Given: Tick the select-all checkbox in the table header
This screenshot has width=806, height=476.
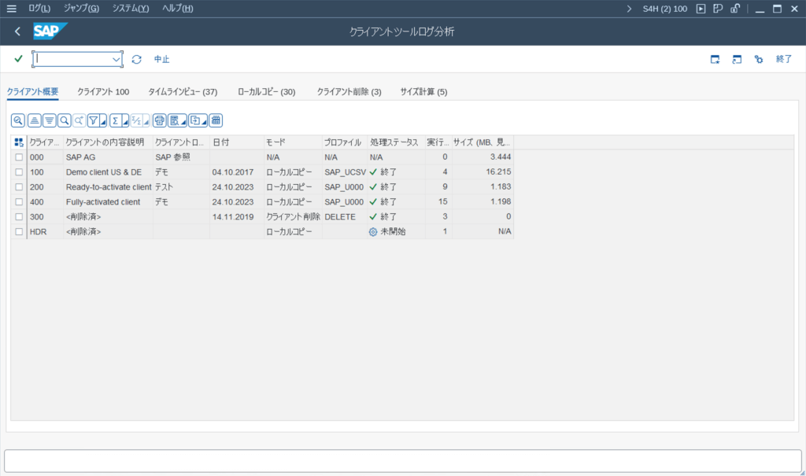Looking at the screenshot, I should 18,141.
